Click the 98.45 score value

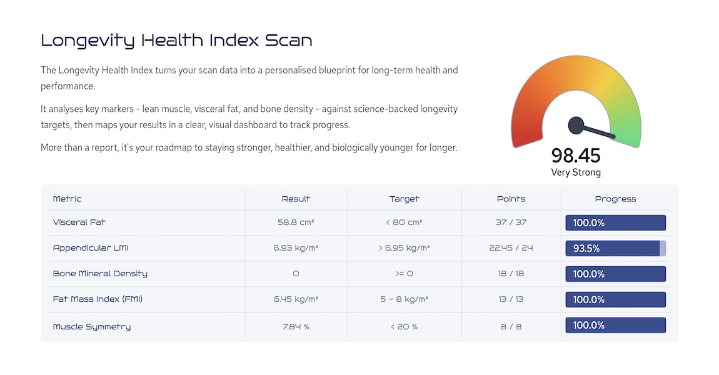[576, 156]
